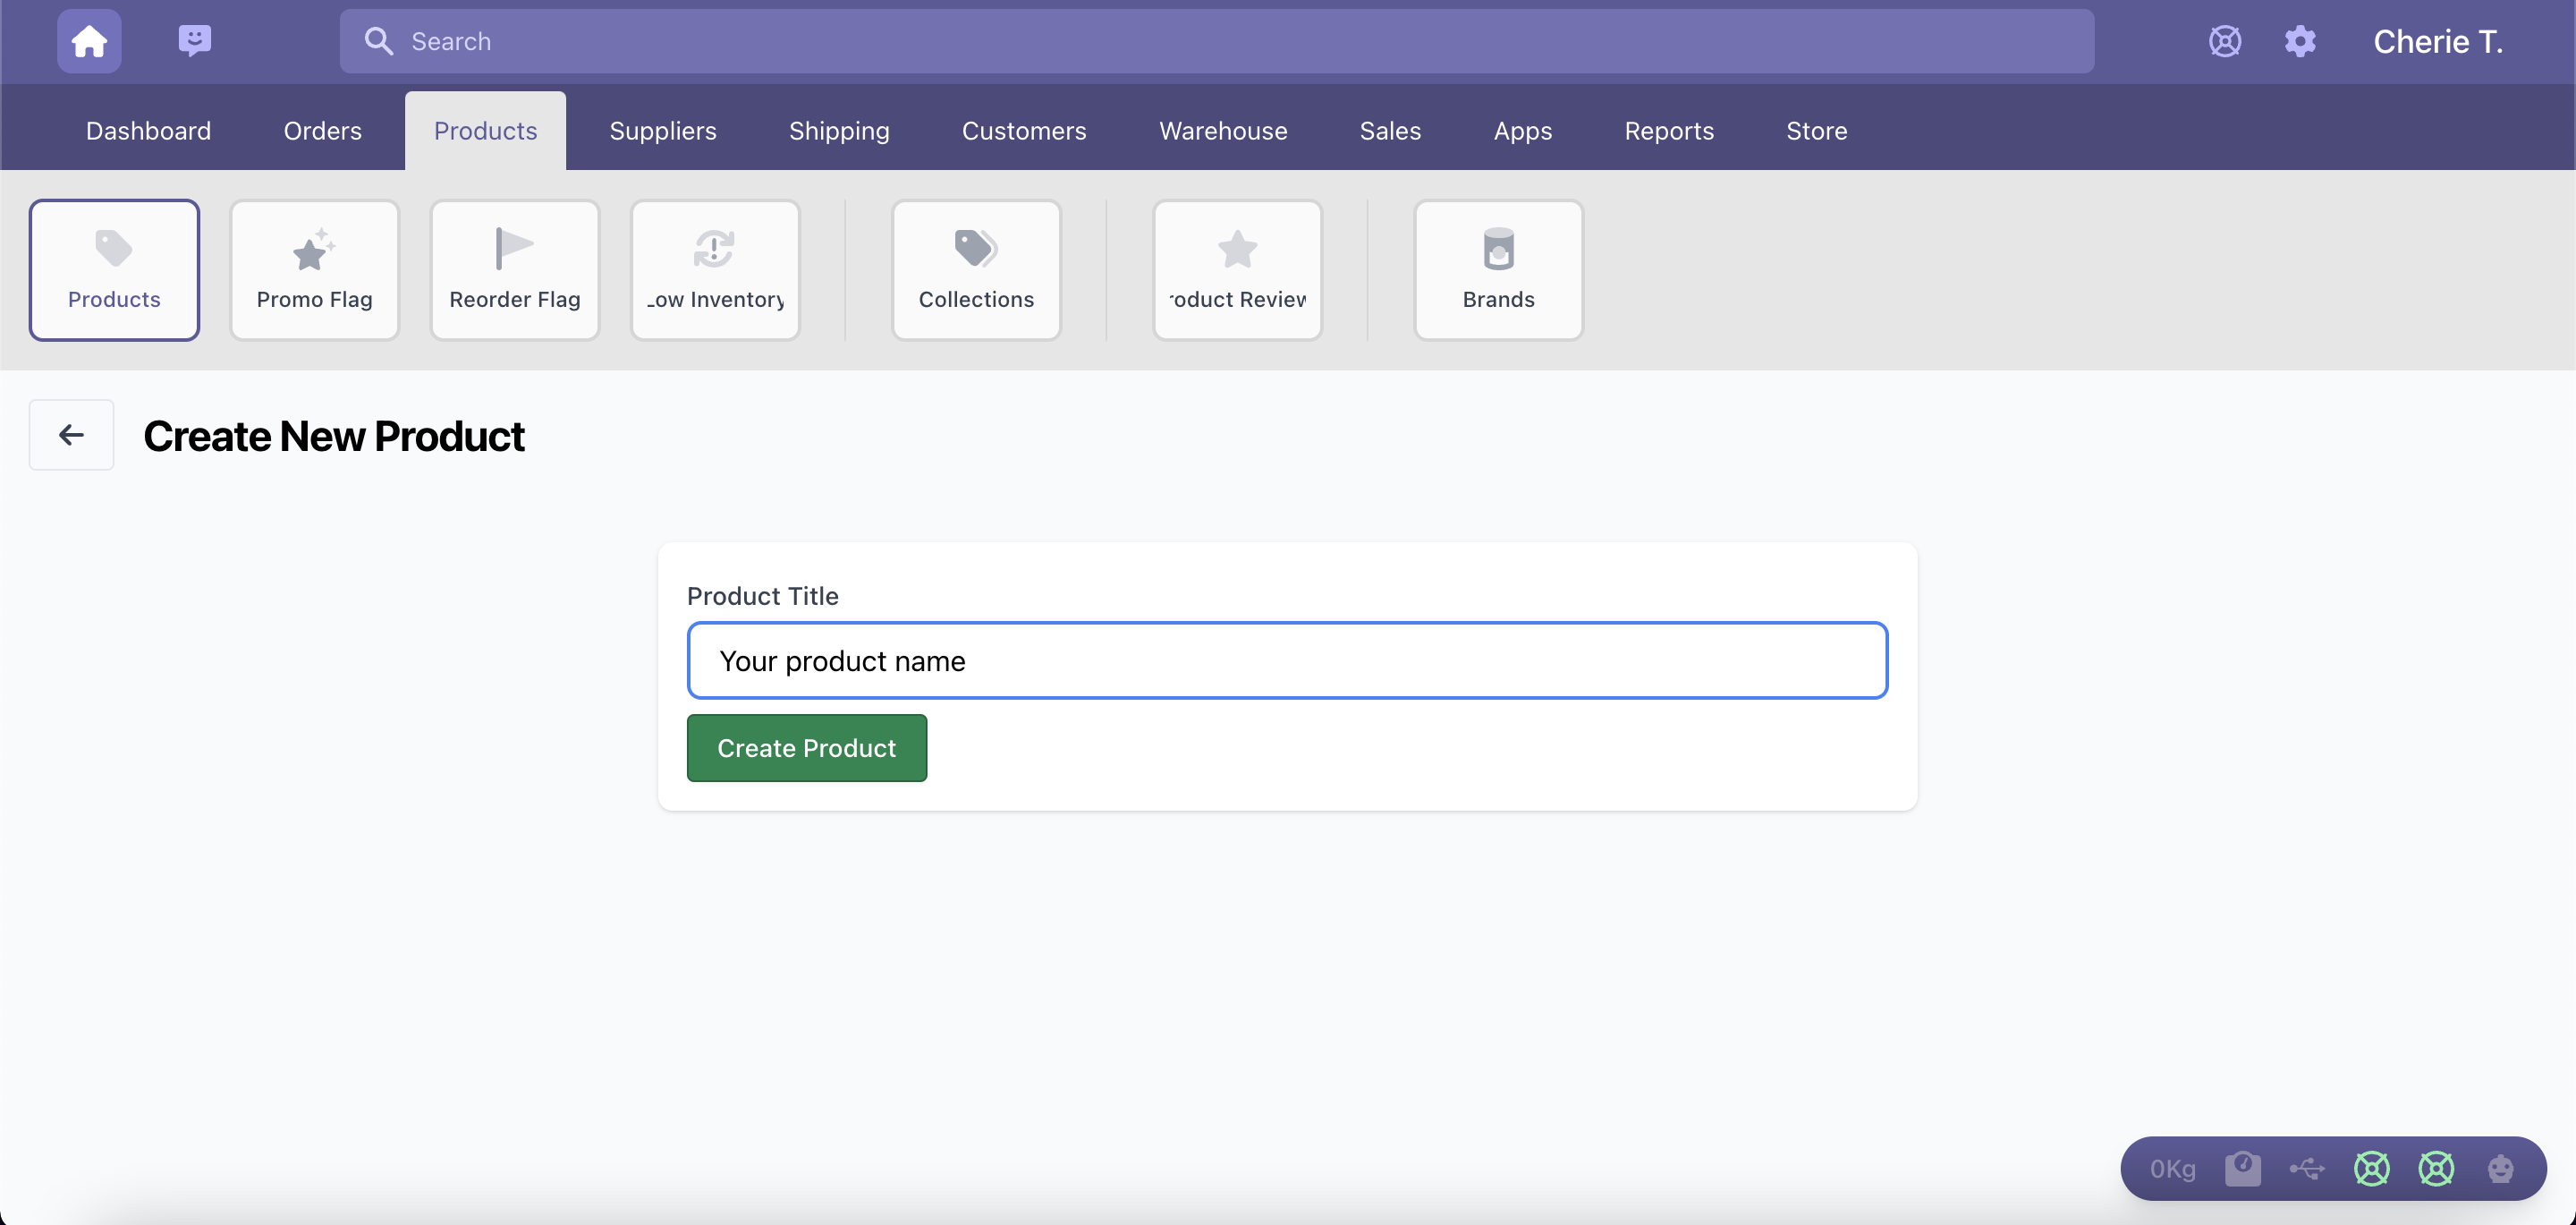This screenshot has width=2576, height=1225.
Task: Go to the Reports tab
Action: tap(1668, 132)
